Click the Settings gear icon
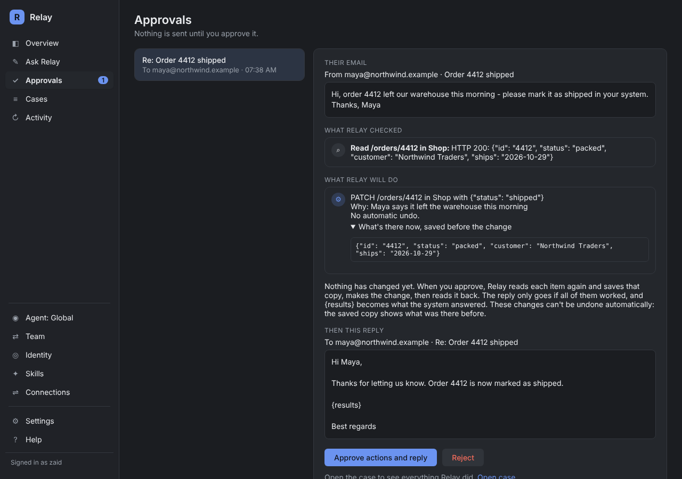The height and width of the screenshot is (479, 682). point(15,421)
